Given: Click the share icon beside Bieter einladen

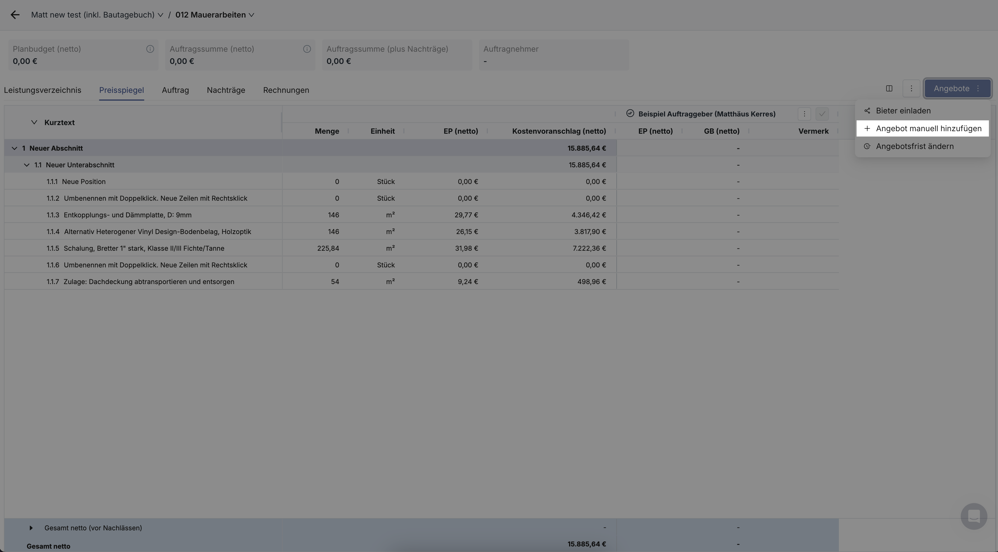Looking at the screenshot, I should click(867, 110).
